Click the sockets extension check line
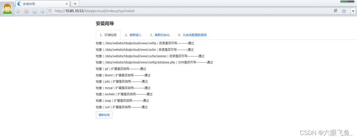The height and width of the screenshot is (139, 357). coord(124,94)
